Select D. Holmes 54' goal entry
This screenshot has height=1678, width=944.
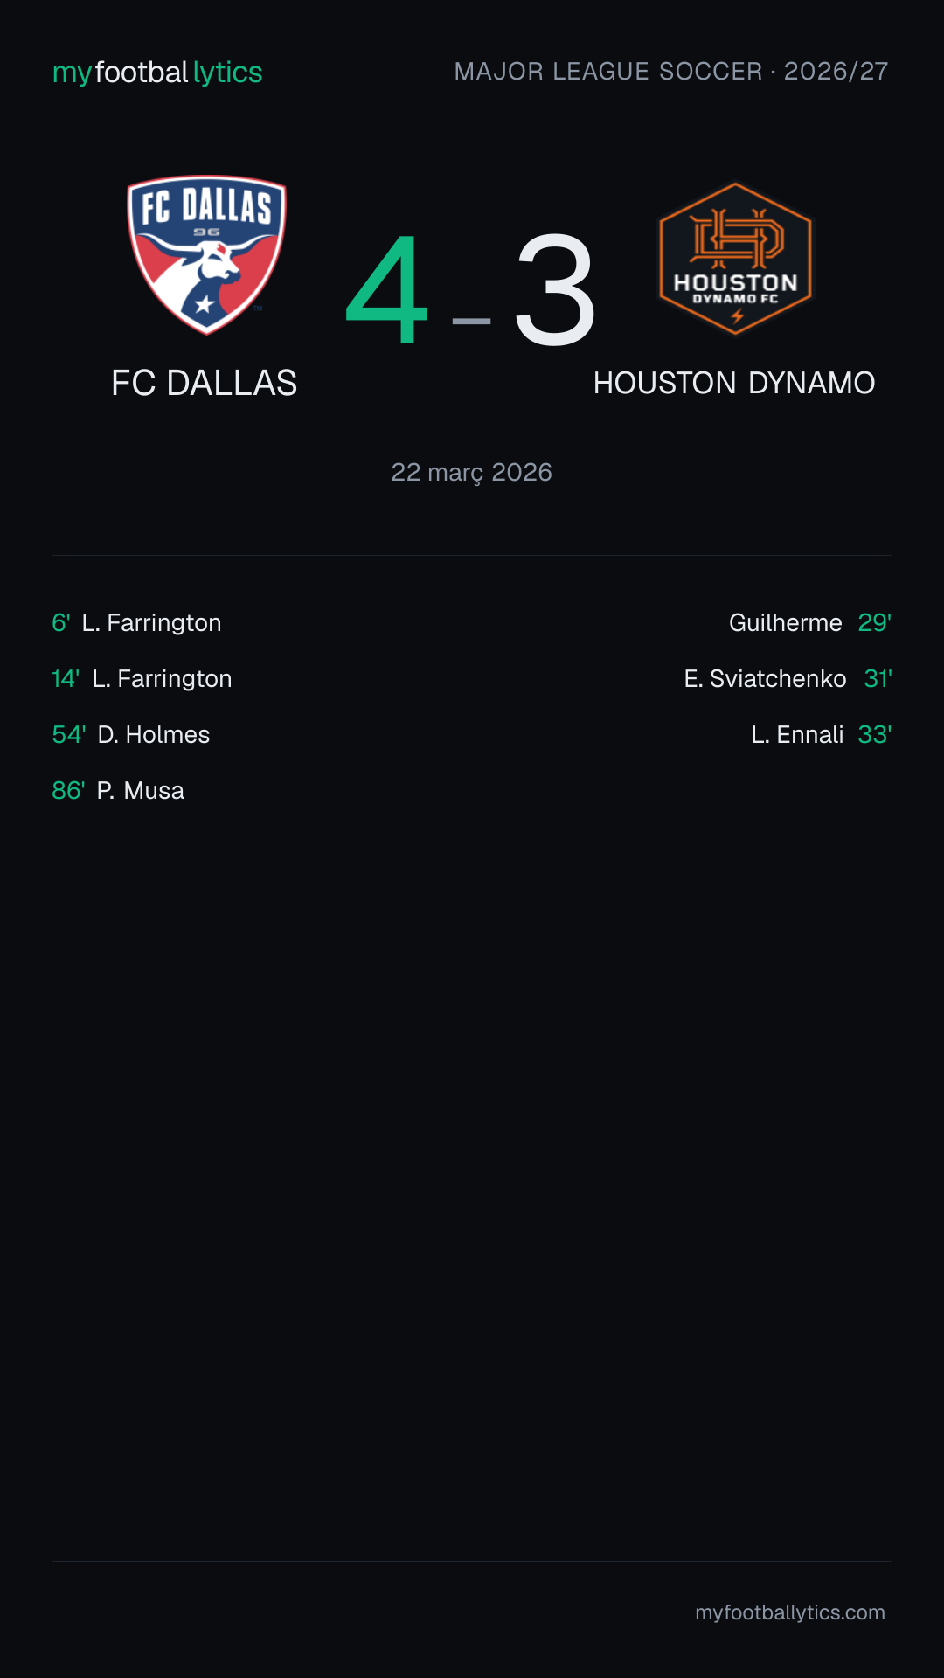tap(131, 735)
